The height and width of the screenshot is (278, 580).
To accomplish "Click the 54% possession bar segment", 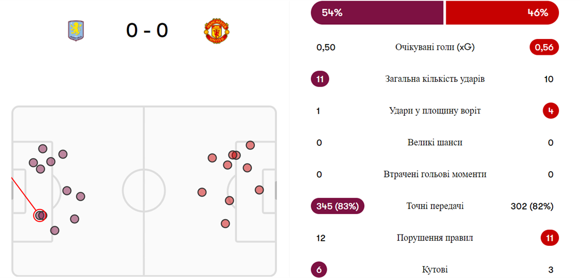I will (377, 13).
